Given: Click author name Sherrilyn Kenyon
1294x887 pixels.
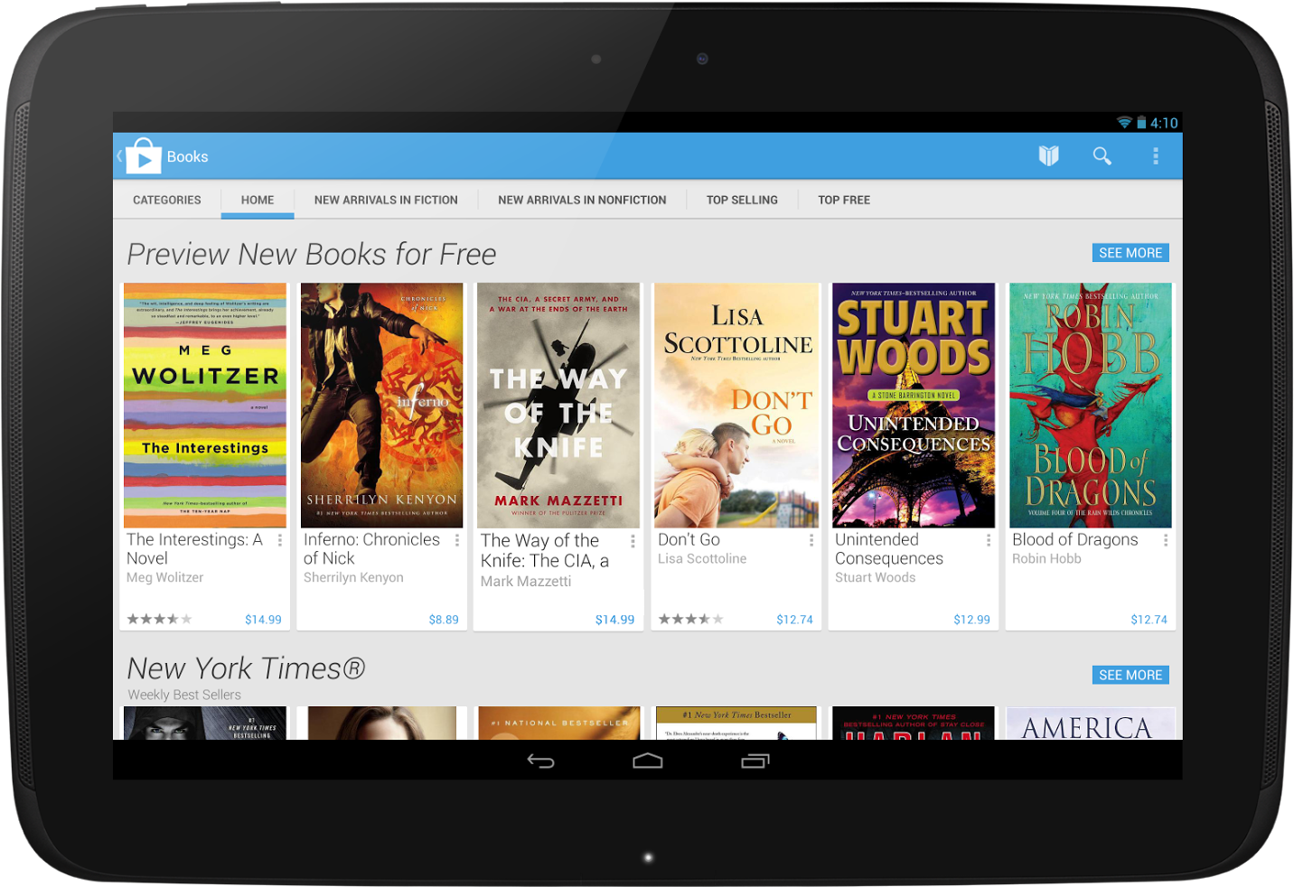Looking at the screenshot, I should pyautogui.click(x=353, y=578).
